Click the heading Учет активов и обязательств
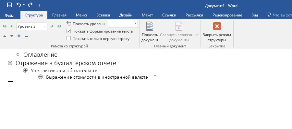The image size is (292, 129). pyautogui.click(x=64, y=71)
